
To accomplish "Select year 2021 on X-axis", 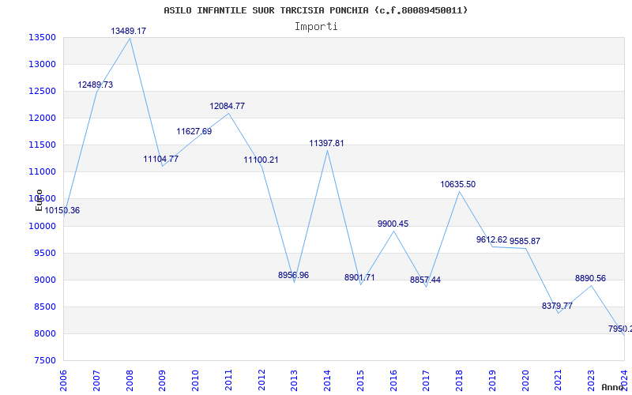I will point(559,380).
